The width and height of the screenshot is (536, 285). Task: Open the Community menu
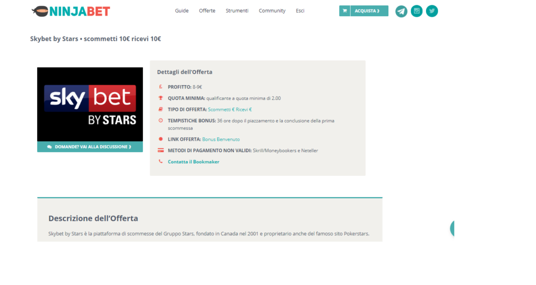pyautogui.click(x=272, y=11)
